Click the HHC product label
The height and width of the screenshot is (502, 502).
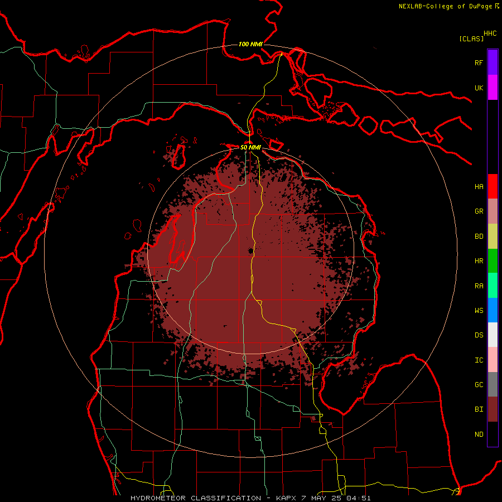490,33
